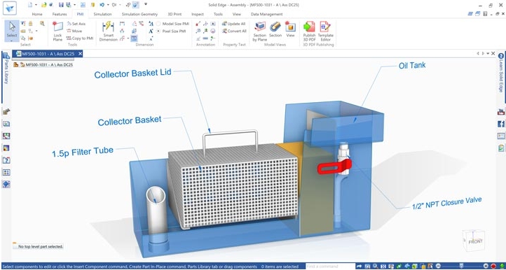506x270 pixels.
Task: Select the Pixel Size PMI option
Action: click(x=172, y=31)
